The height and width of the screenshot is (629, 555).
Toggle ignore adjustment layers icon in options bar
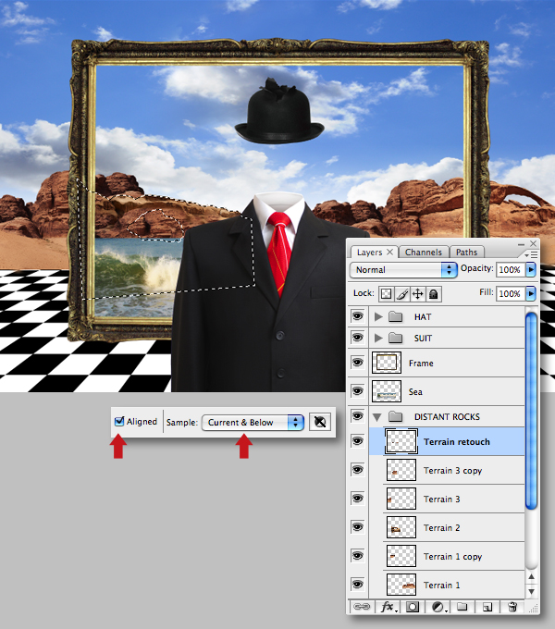(320, 422)
